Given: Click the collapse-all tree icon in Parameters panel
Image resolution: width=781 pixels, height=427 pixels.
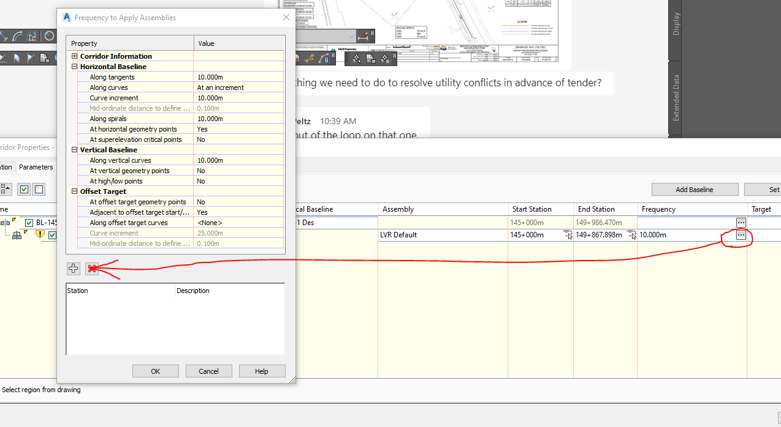Looking at the screenshot, I should click(6, 188).
